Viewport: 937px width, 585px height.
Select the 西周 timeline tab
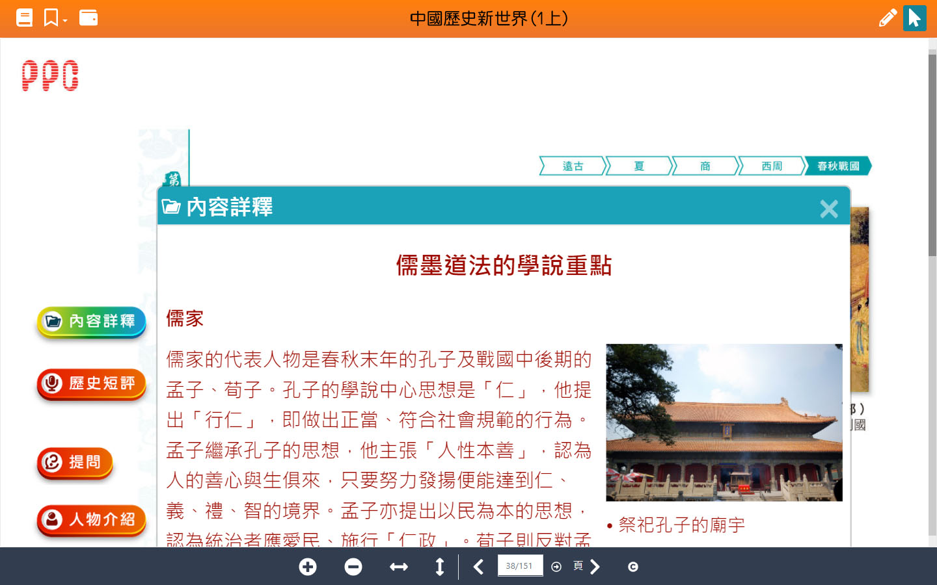click(x=771, y=166)
